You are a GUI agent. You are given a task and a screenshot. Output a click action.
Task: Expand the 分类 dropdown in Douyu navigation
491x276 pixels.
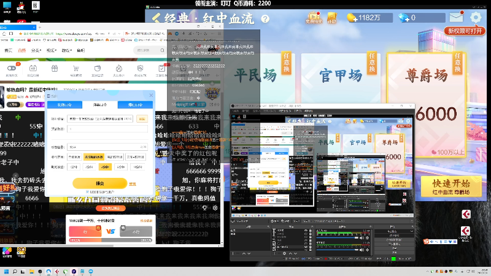36,50
